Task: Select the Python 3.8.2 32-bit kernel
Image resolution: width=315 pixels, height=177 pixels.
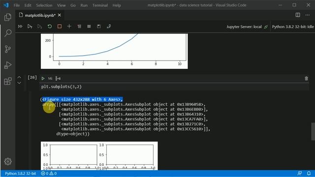Action: [293, 27]
